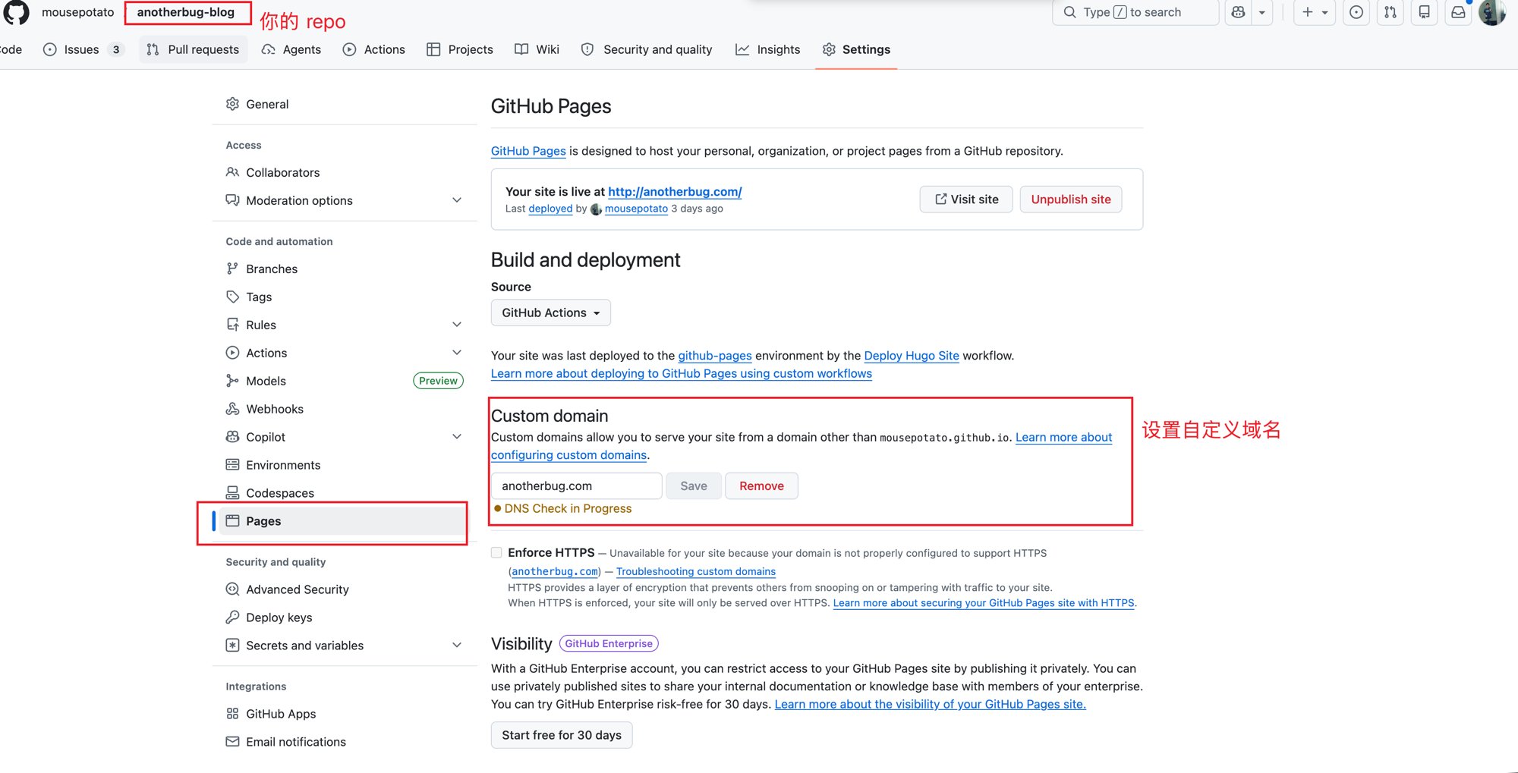Image resolution: width=1518 pixels, height=773 pixels.
Task: Switch to the Projects tab
Action: [x=460, y=49]
